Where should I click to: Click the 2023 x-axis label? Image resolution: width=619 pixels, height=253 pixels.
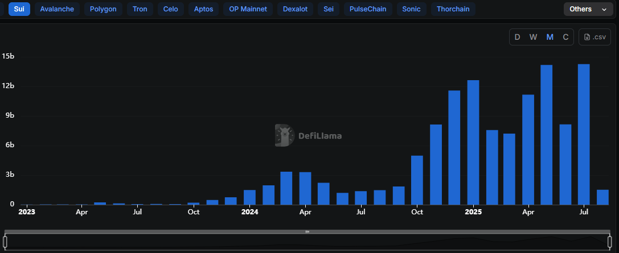27,212
